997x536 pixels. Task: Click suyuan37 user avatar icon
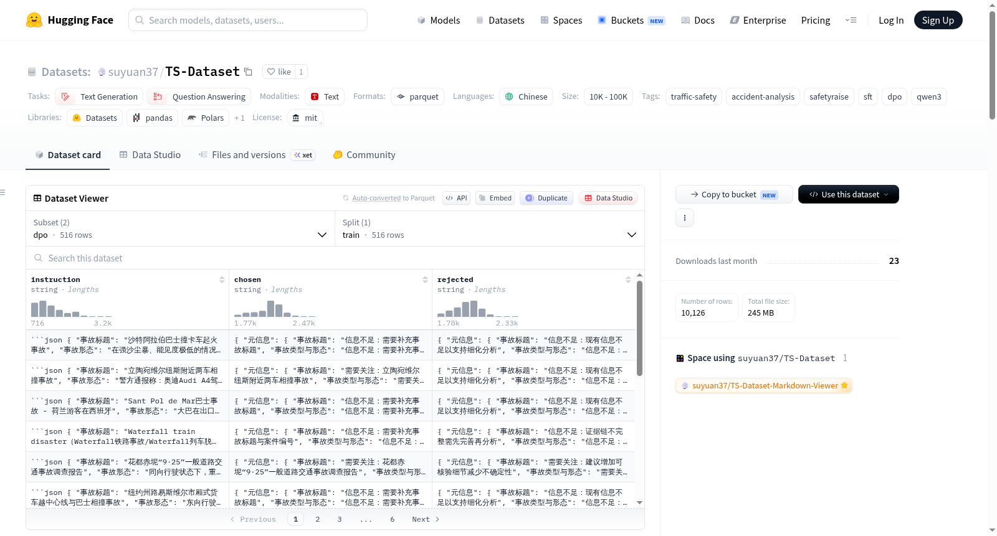[102, 72]
